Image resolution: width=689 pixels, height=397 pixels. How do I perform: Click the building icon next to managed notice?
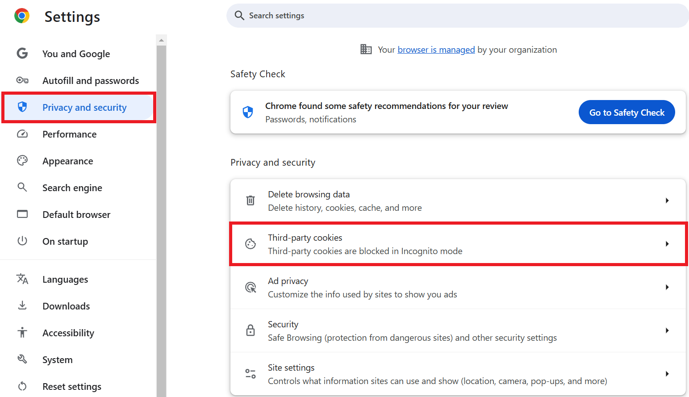click(366, 49)
